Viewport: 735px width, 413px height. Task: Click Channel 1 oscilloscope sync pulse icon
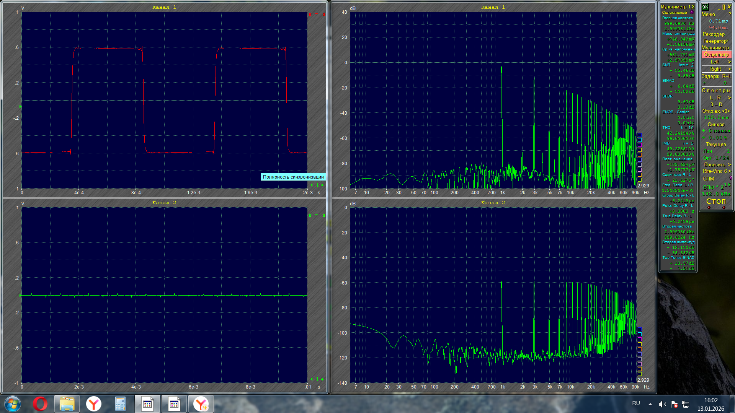tap(317, 185)
